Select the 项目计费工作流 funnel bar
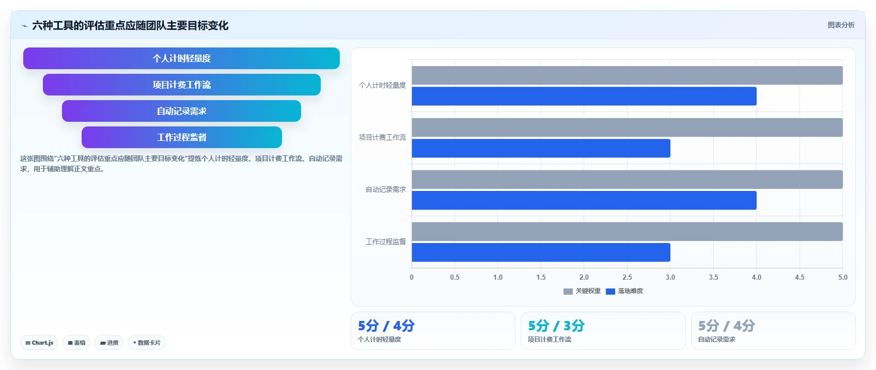The image size is (876, 370). pos(181,85)
